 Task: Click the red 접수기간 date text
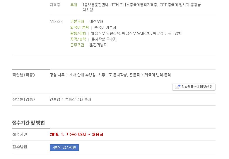[76, 134]
